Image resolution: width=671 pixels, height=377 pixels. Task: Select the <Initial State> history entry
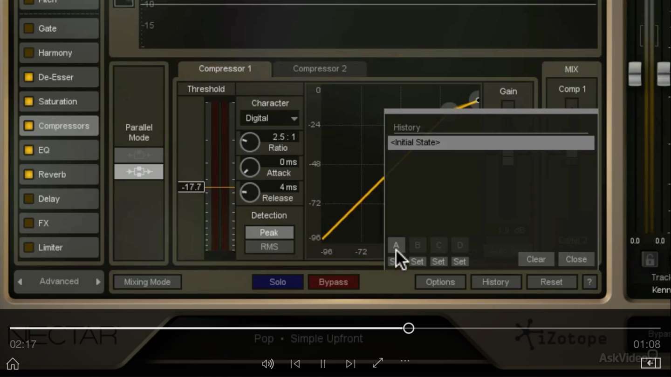click(x=491, y=142)
